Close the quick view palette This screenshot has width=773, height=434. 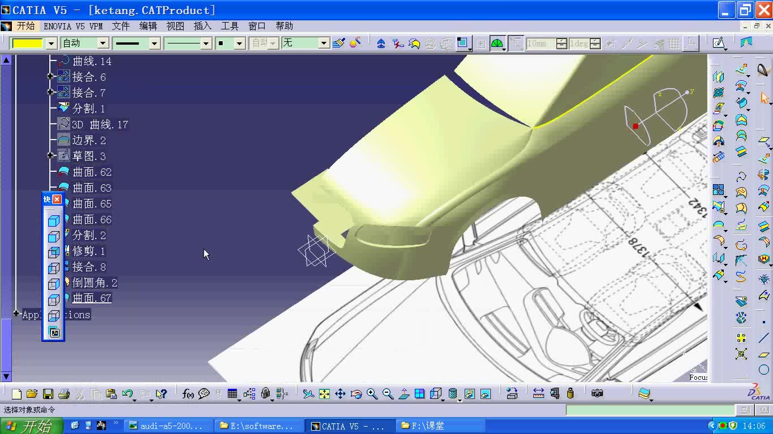point(57,199)
